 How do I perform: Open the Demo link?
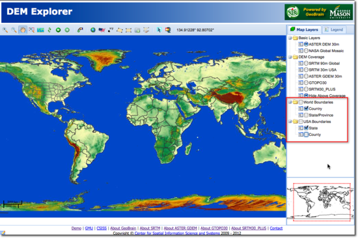pos(76,228)
